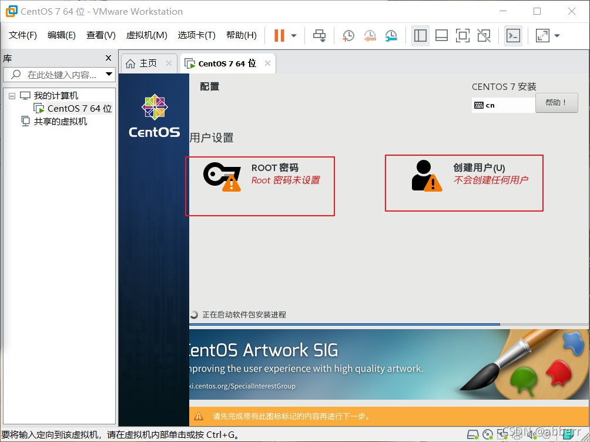Click the hard disk status icon

(x=472, y=434)
